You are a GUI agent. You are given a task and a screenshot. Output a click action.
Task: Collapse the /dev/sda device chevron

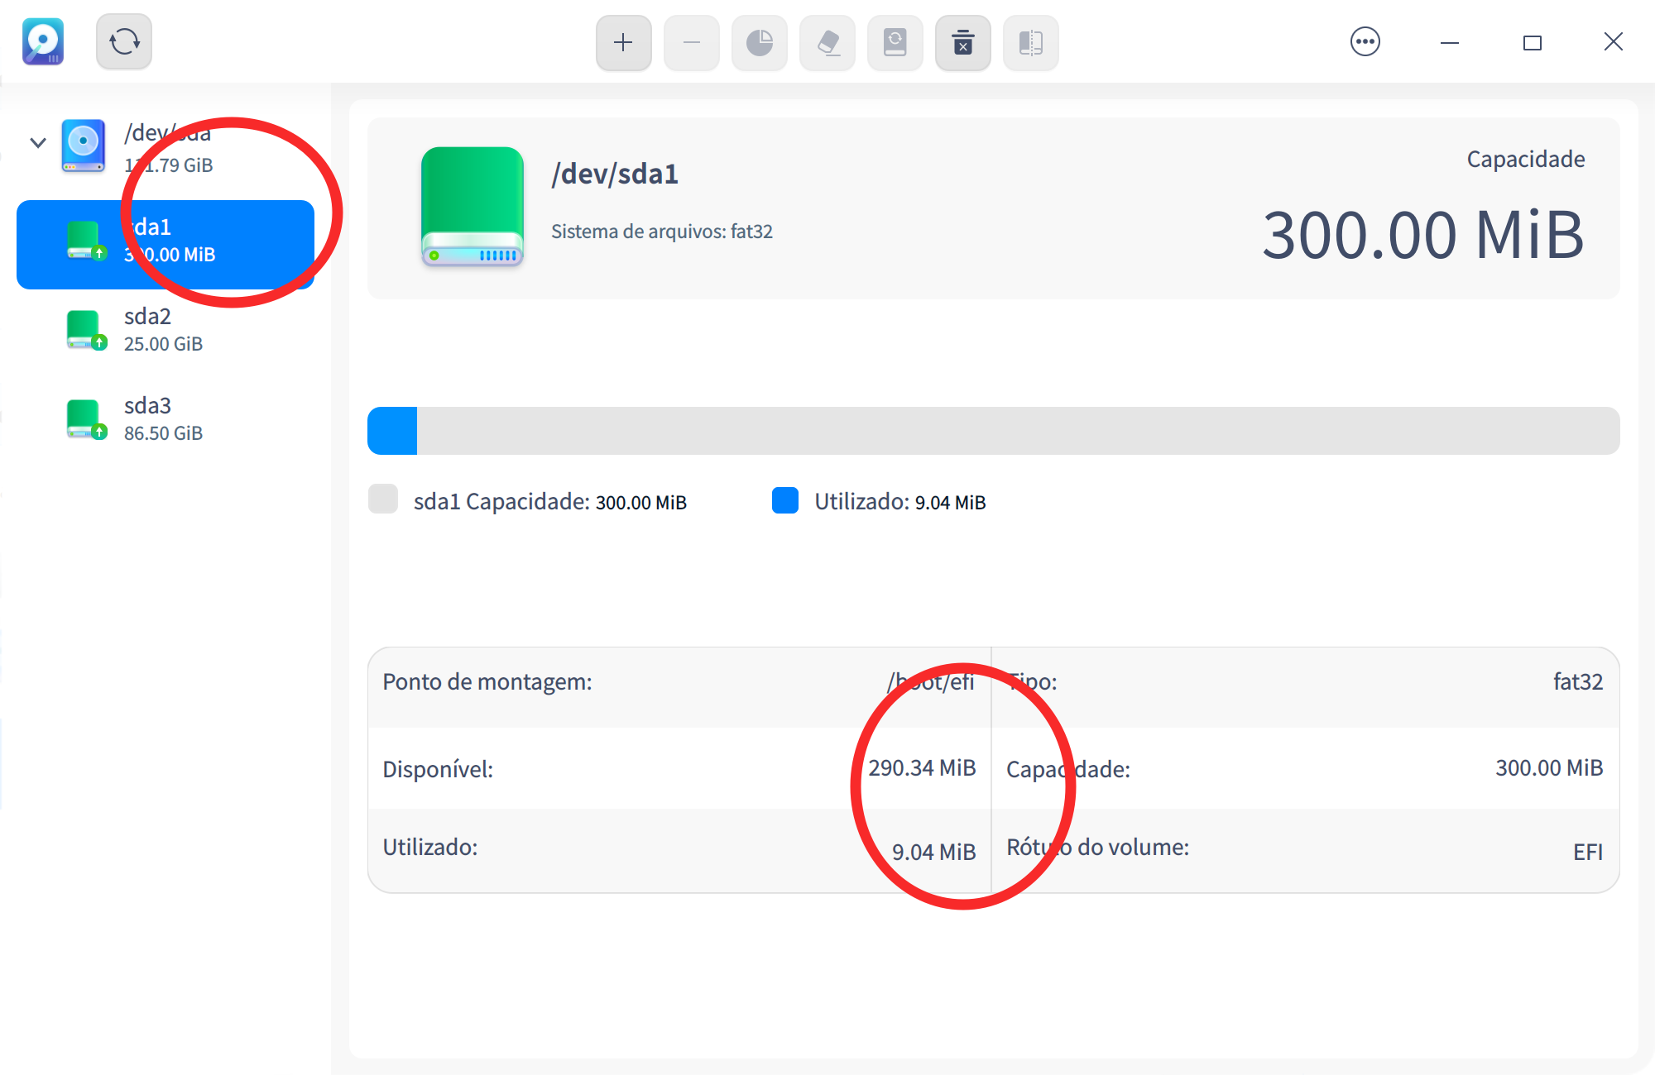point(37,142)
